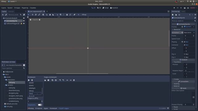The image size is (198, 111).
Task: Select the Move Mode tool
Action: (32, 15)
